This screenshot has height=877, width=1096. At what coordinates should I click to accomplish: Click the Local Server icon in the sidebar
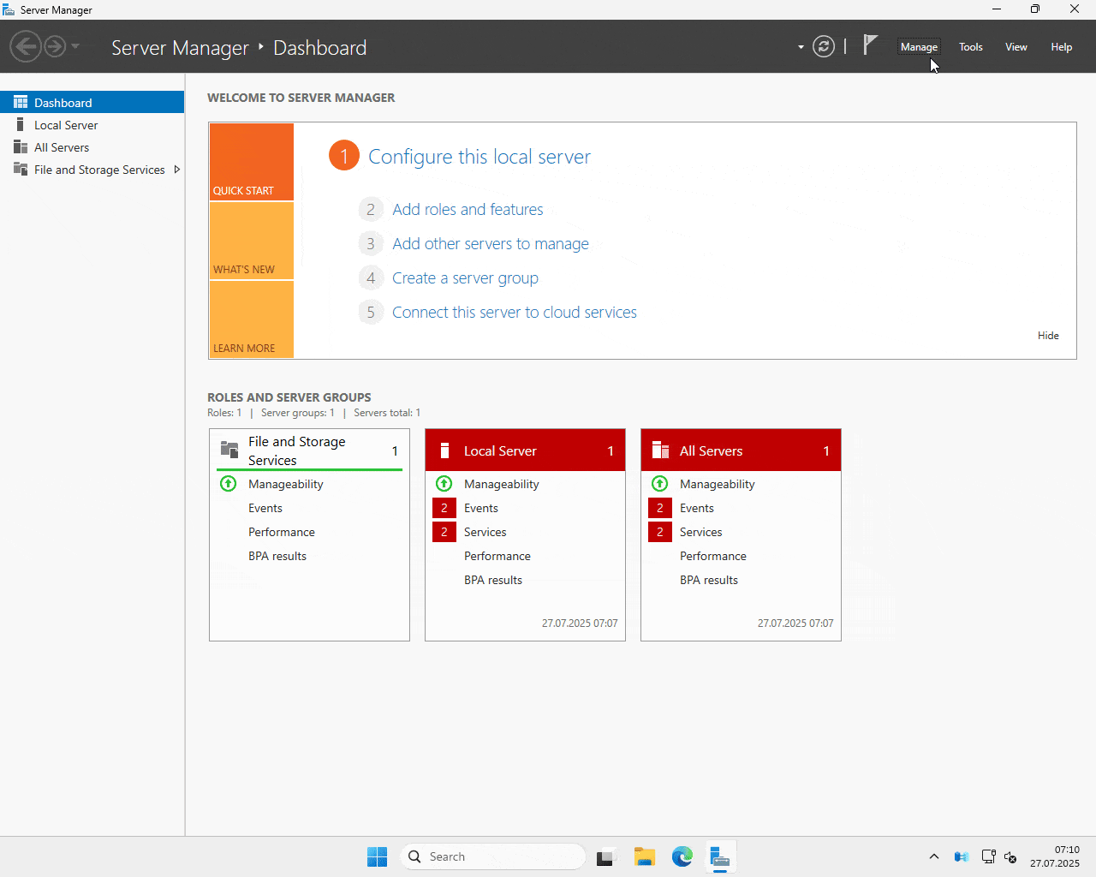tap(19, 124)
